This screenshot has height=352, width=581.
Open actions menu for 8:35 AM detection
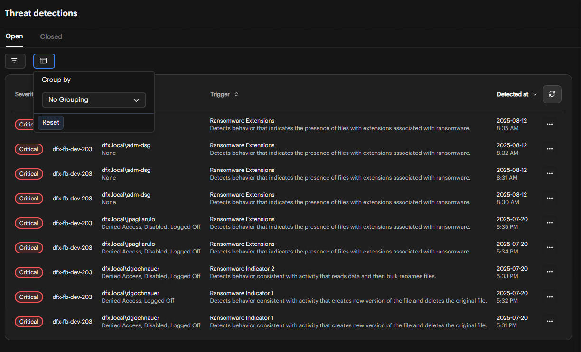[x=550, y=124]
